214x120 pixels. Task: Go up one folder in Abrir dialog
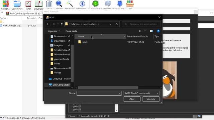pos(62,24)
